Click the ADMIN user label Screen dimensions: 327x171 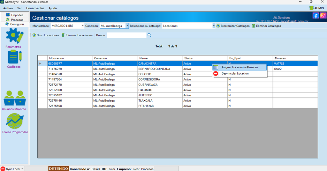(x=319, y=8)
